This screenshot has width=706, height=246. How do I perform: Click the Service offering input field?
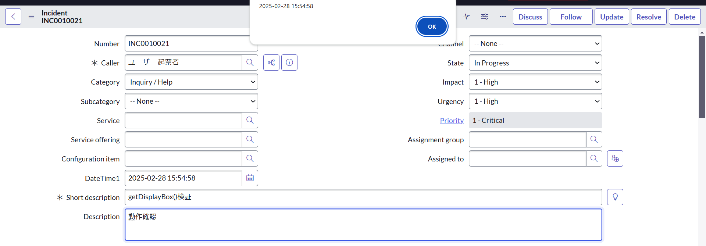coord(183,139)
